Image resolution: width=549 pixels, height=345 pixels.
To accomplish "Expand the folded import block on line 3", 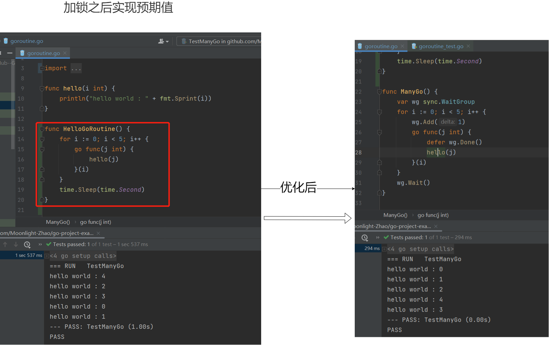I will (x=42, y=68).
